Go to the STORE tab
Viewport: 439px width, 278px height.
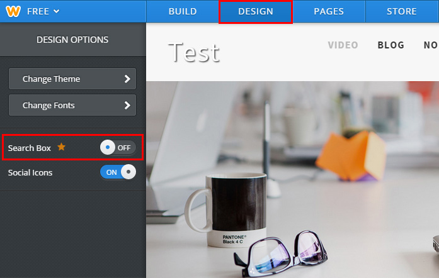[402, 11]
